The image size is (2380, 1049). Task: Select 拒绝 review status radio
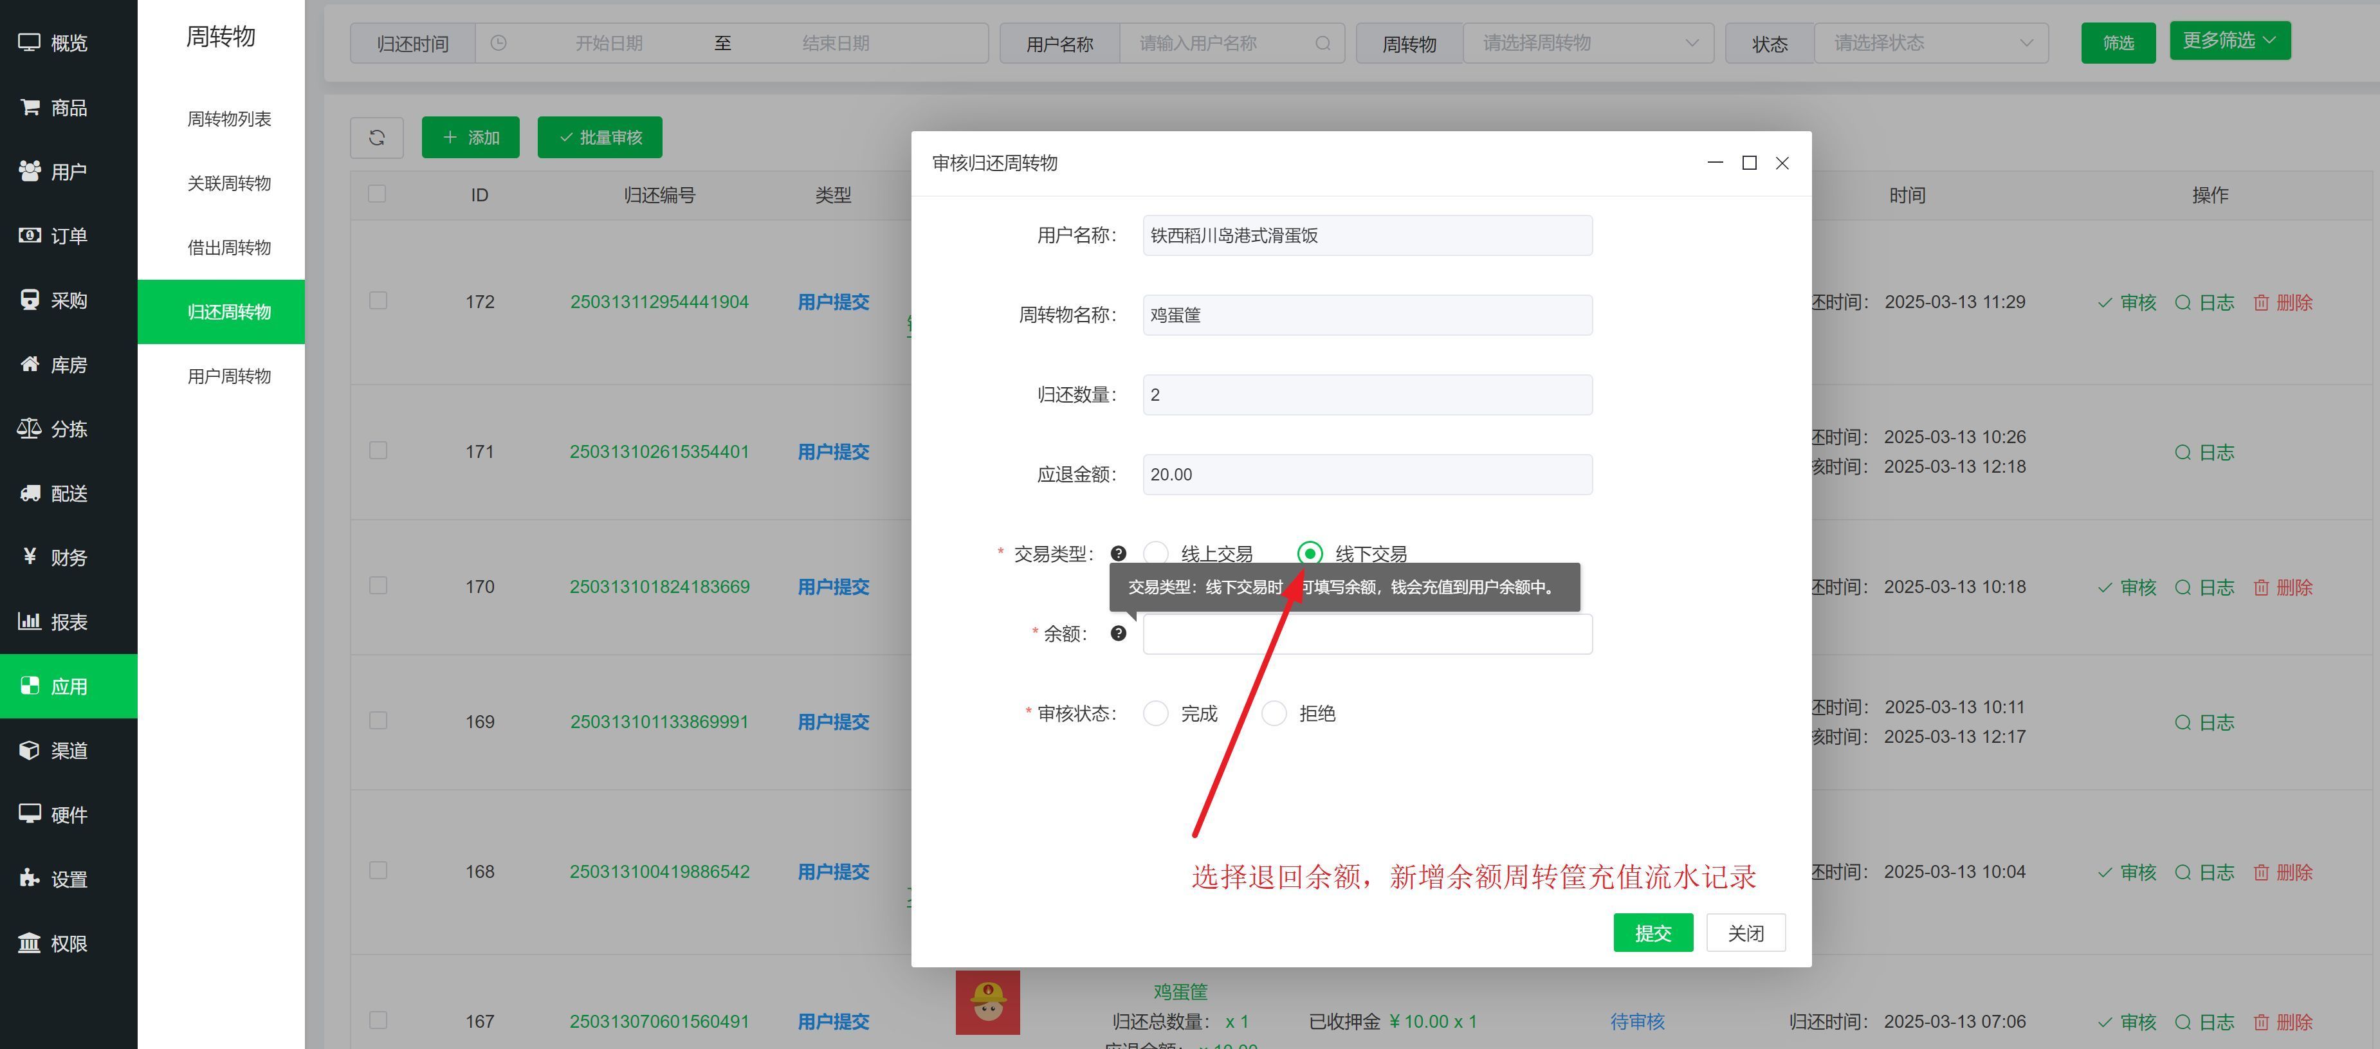tap(1274, 714)
